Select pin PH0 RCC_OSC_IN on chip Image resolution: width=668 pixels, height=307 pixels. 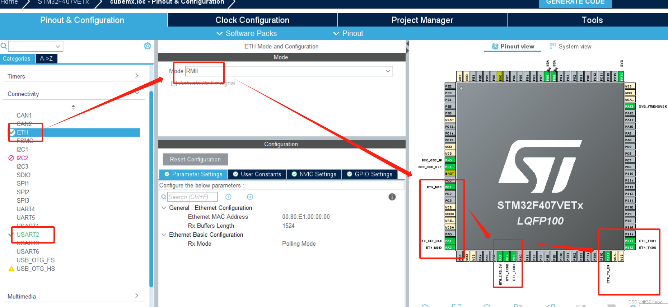point(450,160)
